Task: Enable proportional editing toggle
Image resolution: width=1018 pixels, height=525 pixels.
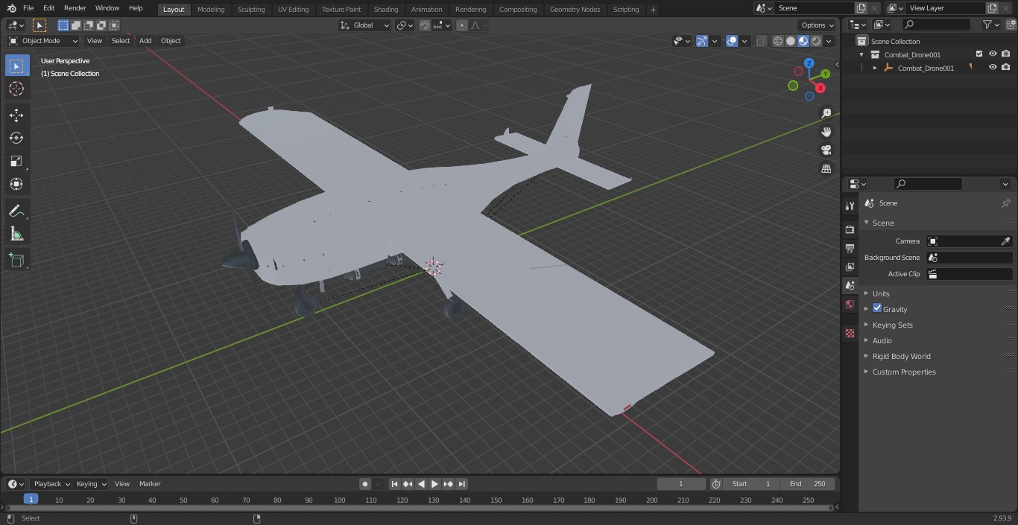Action: 462,25
